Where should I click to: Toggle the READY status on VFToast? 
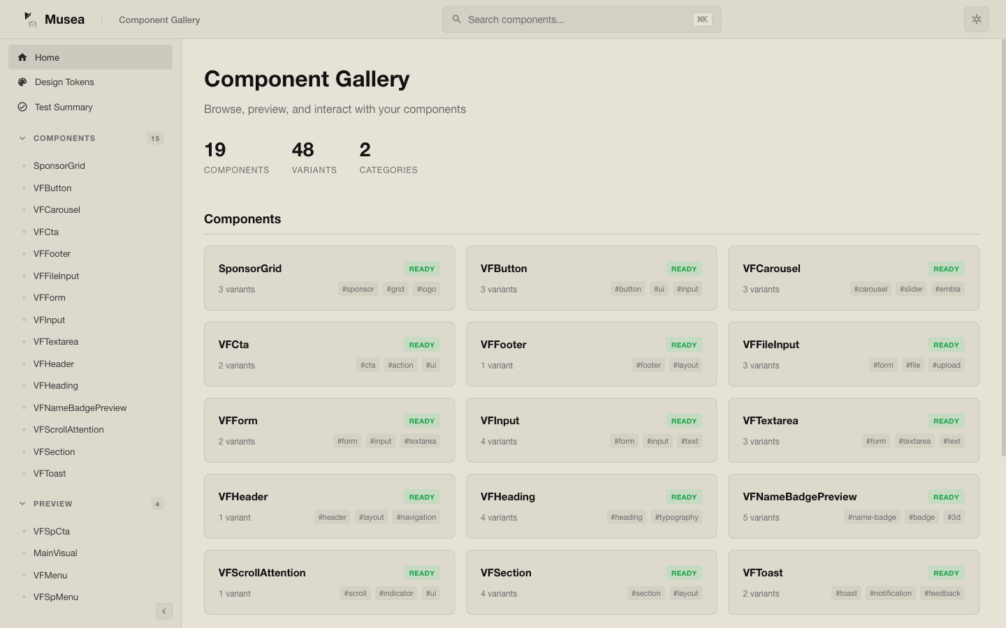click(946, 573)
